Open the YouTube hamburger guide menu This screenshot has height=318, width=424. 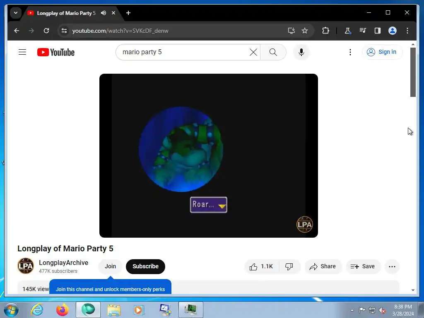(x=22, y=52)
